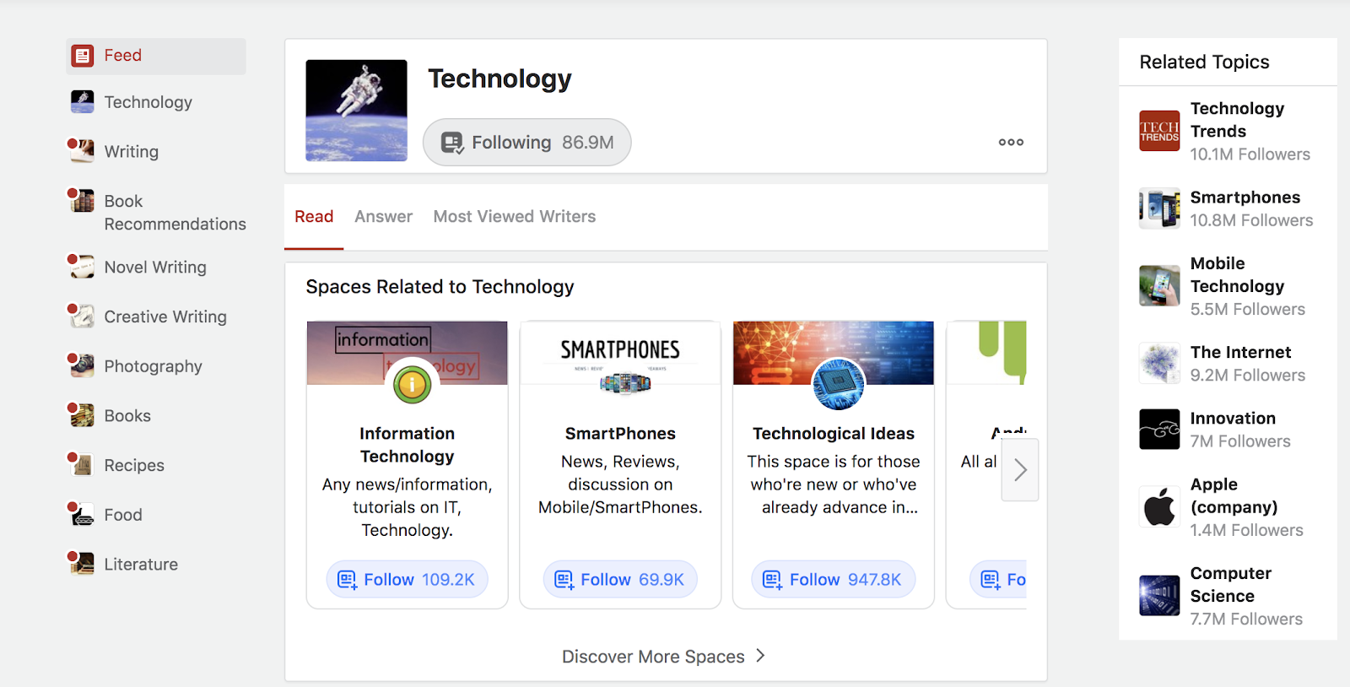Toggle Following status for Technology topic

pyautogui.click(x=526, y=142)
